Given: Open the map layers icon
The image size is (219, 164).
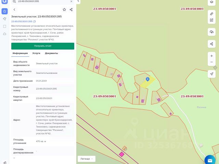Looking at the screenshot, I should coord(211,2).
